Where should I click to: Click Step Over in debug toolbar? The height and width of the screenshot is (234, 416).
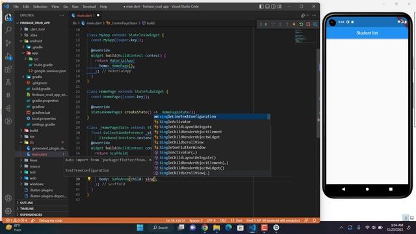click(x=273, y=24)
